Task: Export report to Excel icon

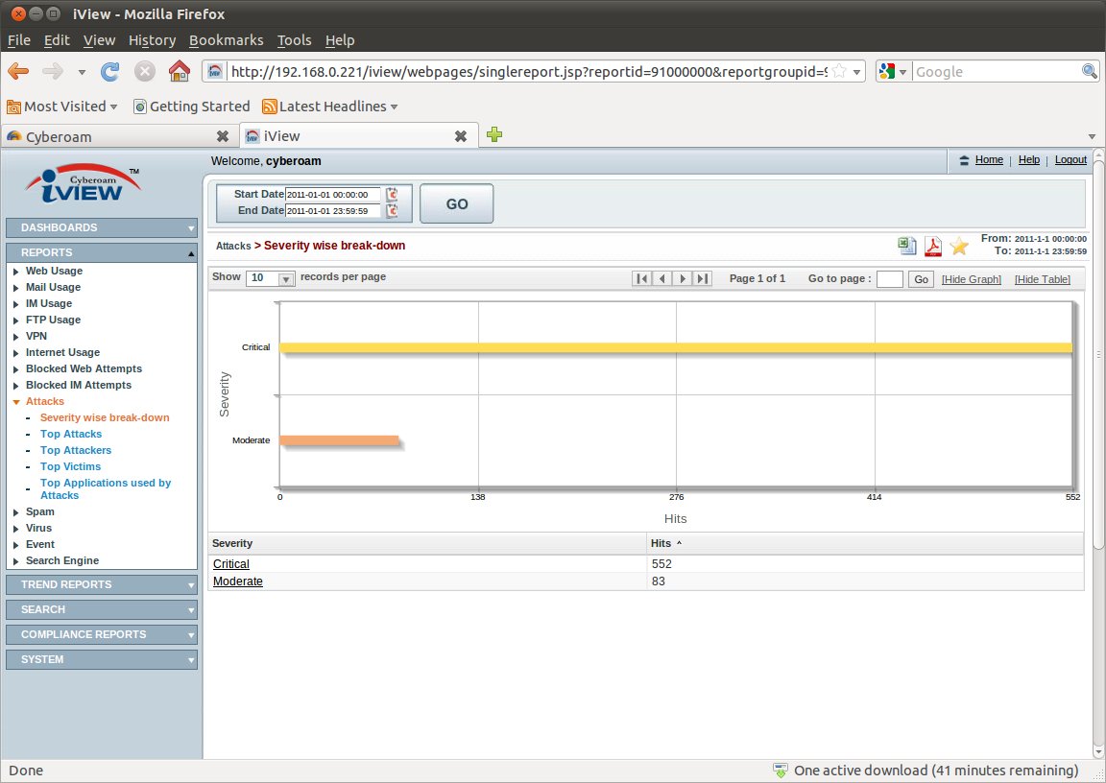Action: click(x=906, y=246)
